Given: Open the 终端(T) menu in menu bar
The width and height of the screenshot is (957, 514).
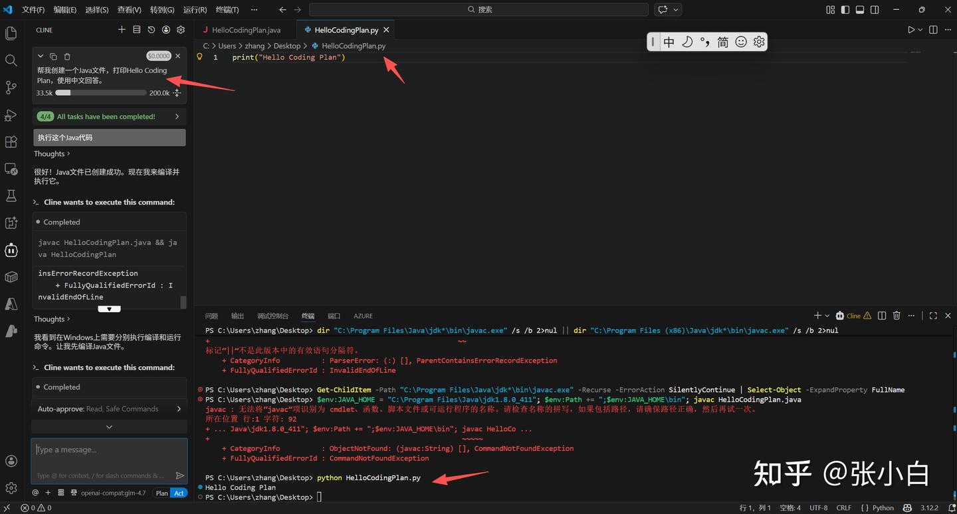Looking at the screenshot, I should pyautogui.click(x=227, y=10).
